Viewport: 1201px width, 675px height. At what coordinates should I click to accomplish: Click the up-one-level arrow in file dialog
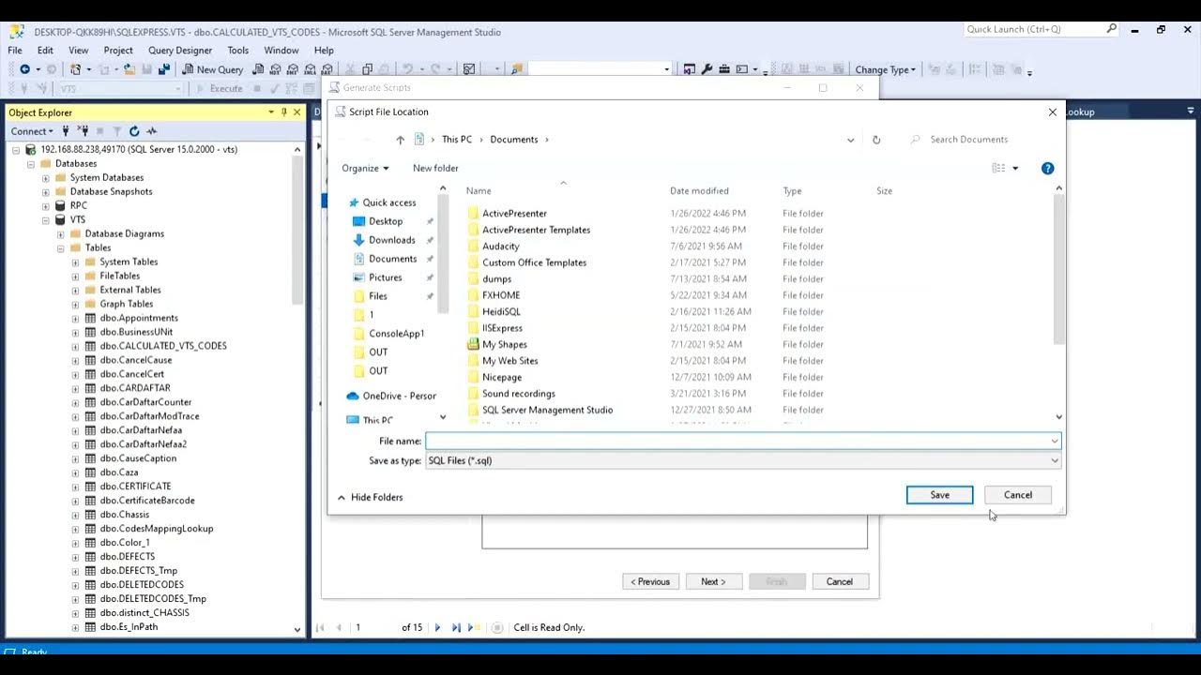[x=401, y=140]
